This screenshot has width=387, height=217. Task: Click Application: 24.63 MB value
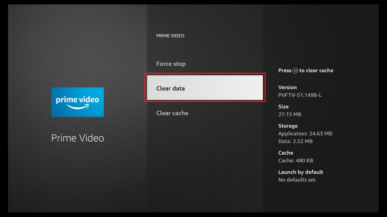[x=305, y=133]
